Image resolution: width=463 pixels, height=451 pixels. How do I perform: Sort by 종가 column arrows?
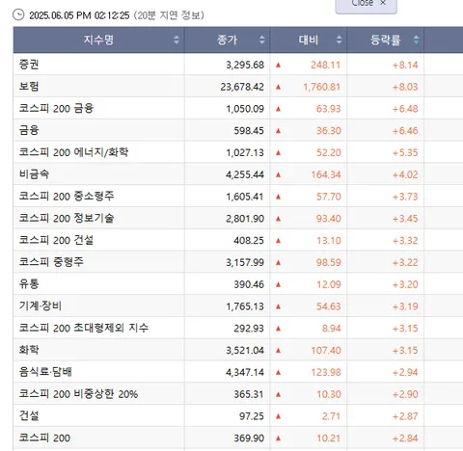pyautogui.click(x=262, y=40)
